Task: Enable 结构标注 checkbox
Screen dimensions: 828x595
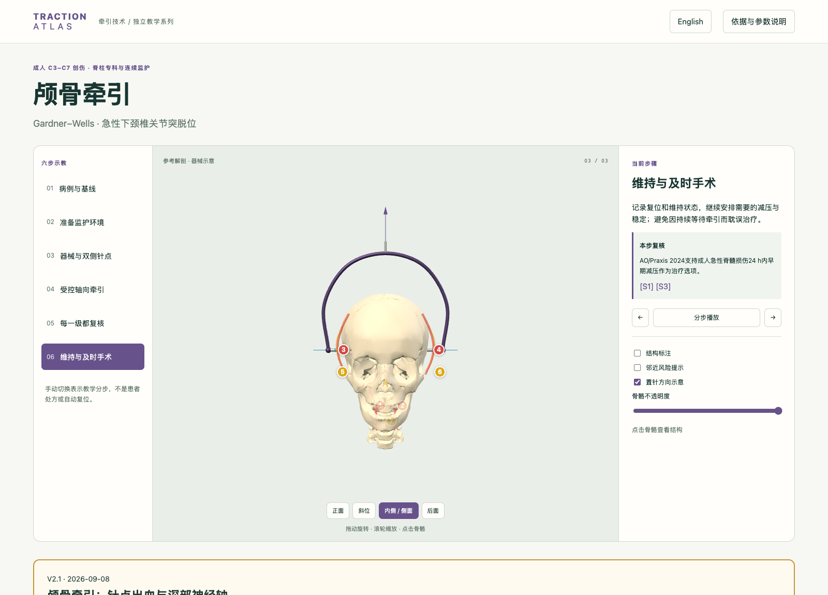Action: [x=637, y=353]
